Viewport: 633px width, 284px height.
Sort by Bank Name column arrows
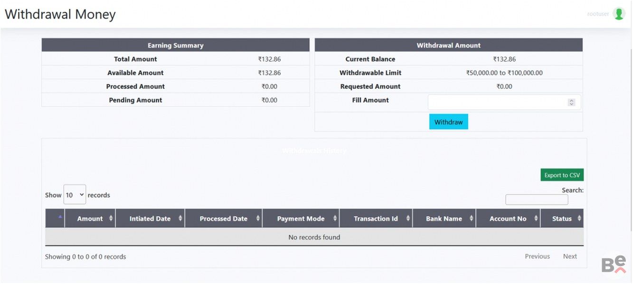click(x=471, y=218)
